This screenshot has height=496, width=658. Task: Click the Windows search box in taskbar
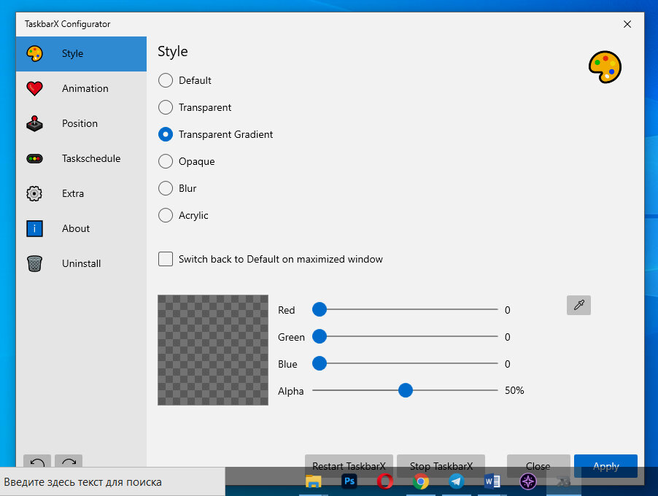[112, 481]
